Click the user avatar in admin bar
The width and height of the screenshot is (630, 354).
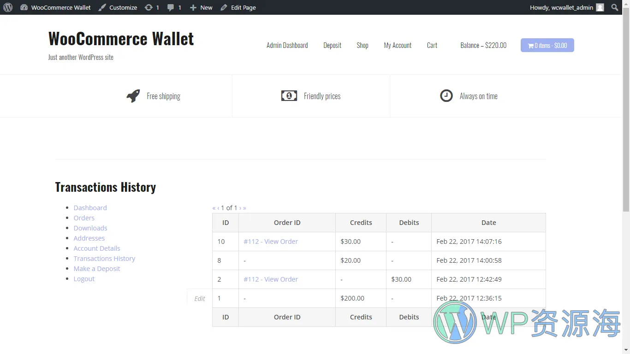600,7
